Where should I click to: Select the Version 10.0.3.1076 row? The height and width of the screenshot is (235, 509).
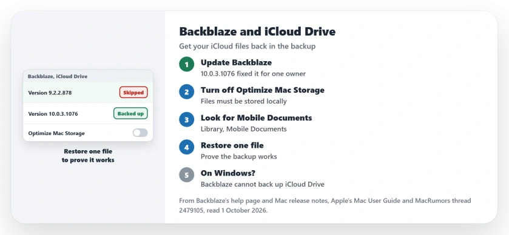point(88,113)
